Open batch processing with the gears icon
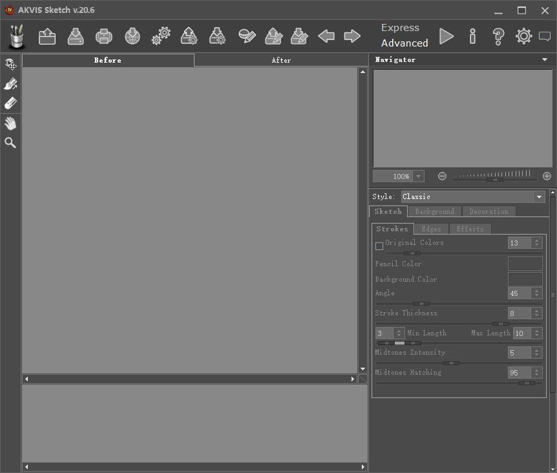The height and width of the screenshot is (473, 557). click(161, 36)
